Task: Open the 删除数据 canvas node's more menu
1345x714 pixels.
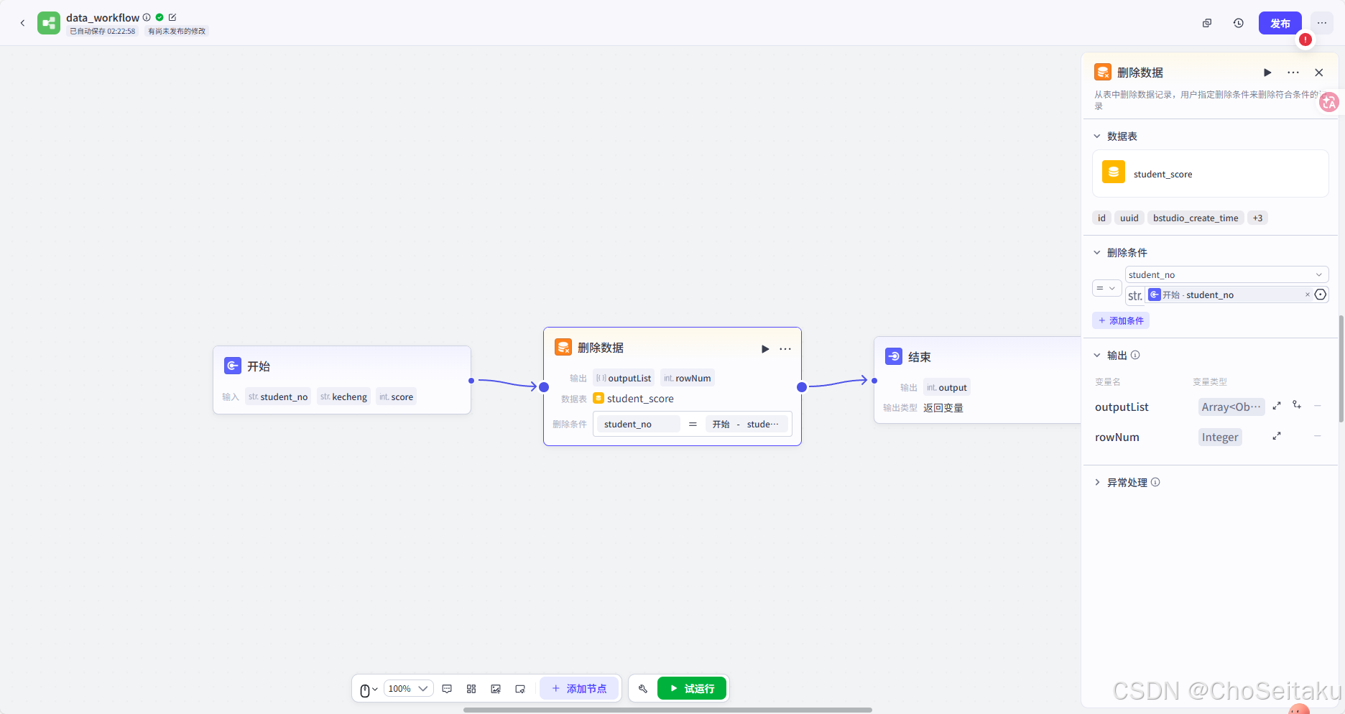Action: coord(785,349)
